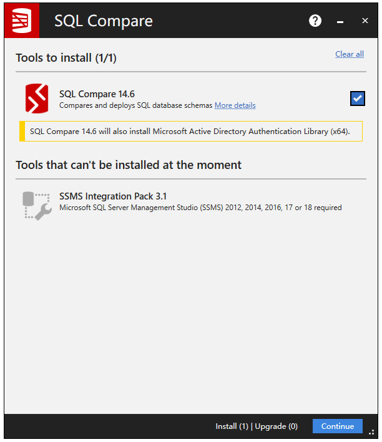Click the "Tools to install (1/1)" heading

(66, 58)
